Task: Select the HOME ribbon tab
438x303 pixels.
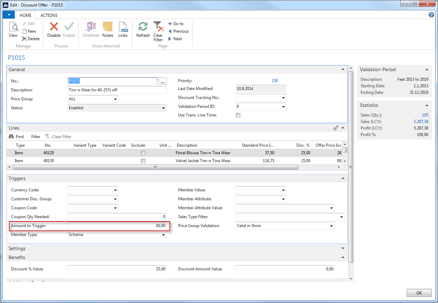Action: (25, 15)
